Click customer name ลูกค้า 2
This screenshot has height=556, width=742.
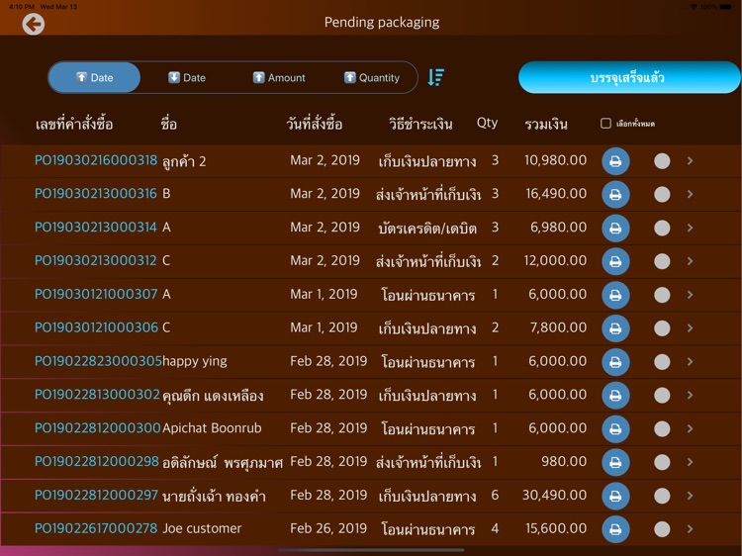(184, 161)
